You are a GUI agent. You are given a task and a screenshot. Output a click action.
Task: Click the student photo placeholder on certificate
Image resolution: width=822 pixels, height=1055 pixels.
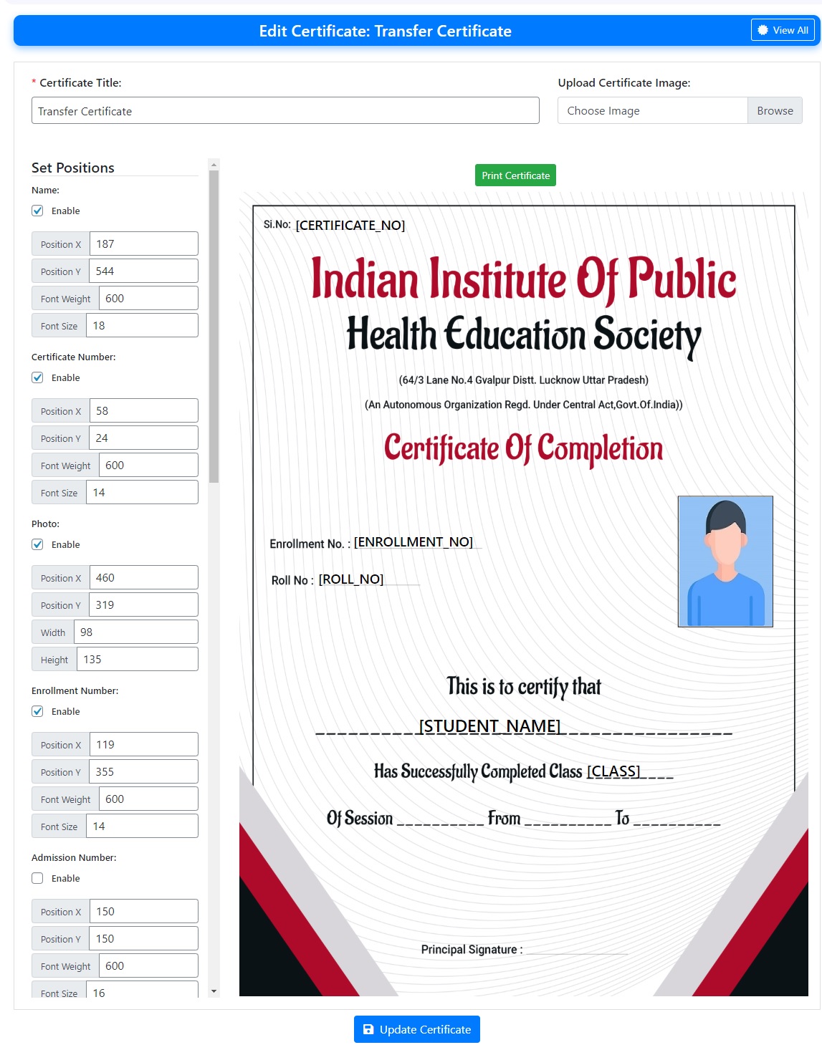tap(725, 561)
